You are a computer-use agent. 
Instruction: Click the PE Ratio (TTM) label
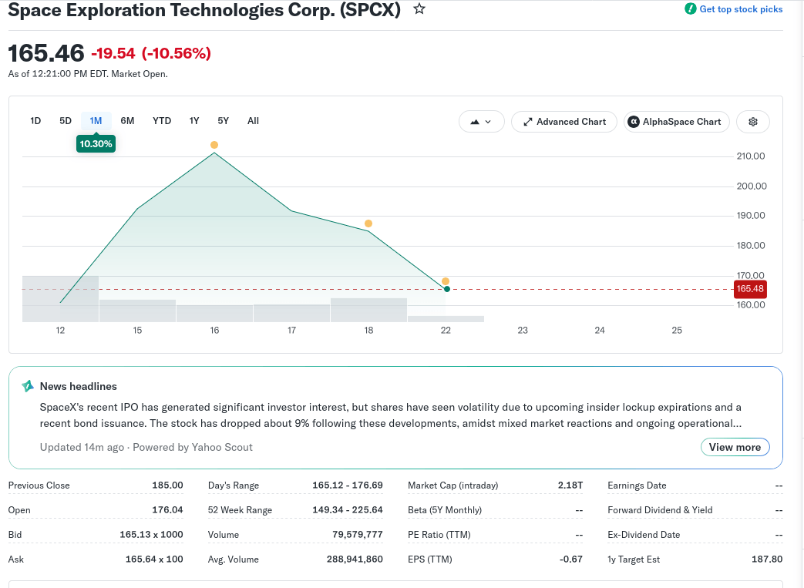coord(439,535)
